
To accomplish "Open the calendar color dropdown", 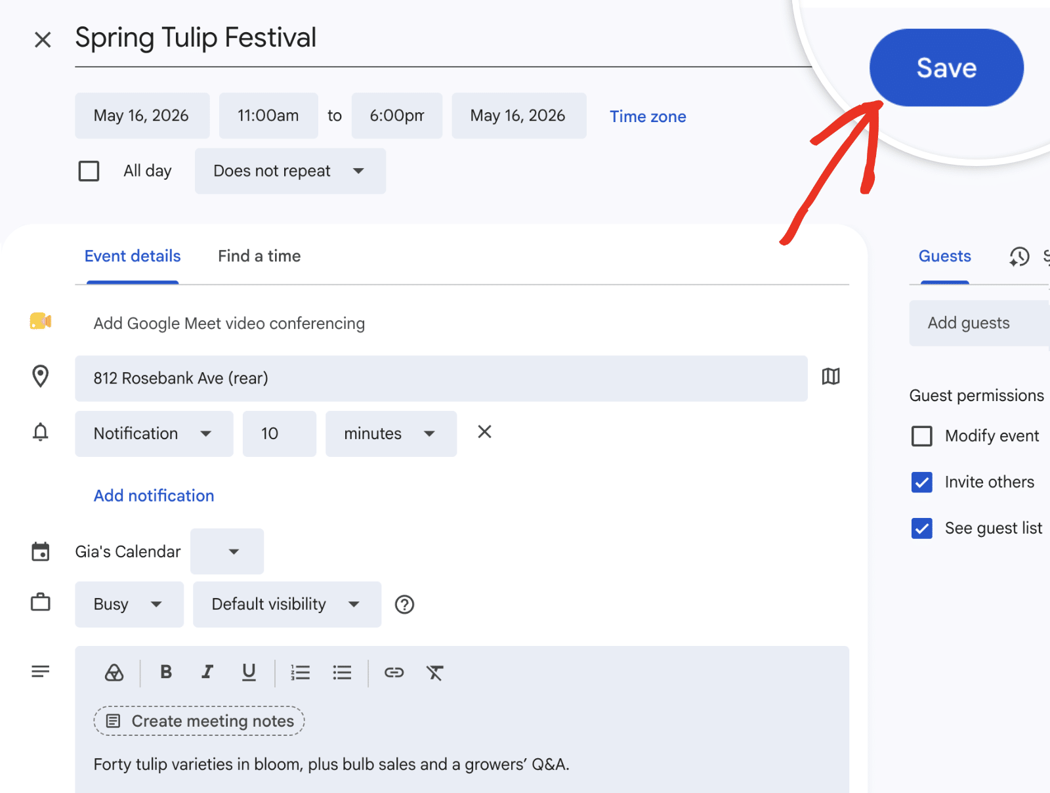I will (227, 551).
